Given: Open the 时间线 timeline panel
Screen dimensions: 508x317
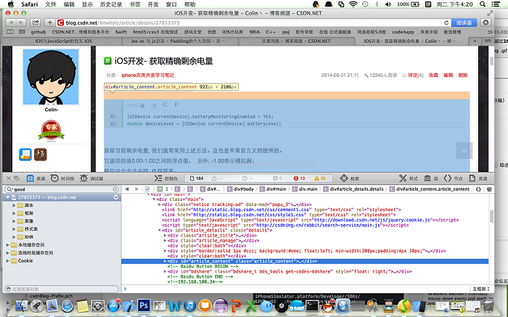Looking at the screenshot, I should tap(62, 178).
